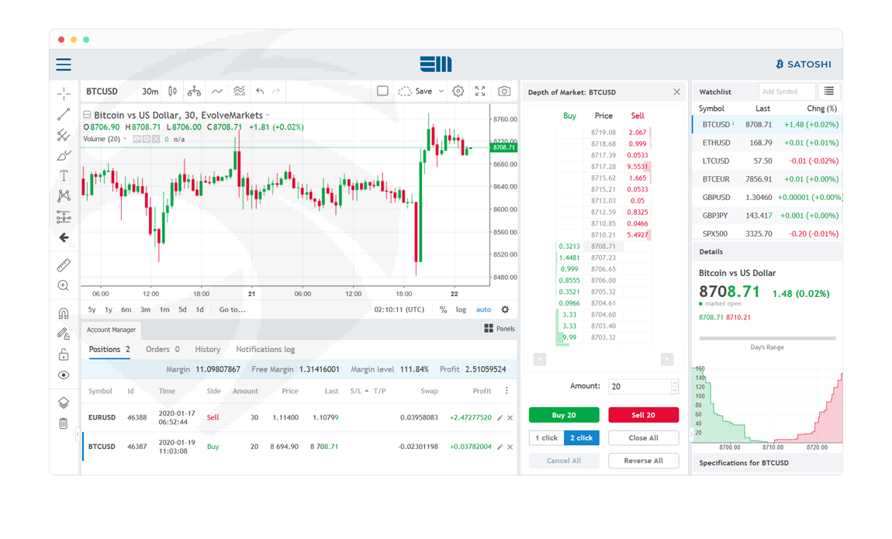Select the zoom in tool
The height and width of the screenshot is (539, 892).
(64, 285)
